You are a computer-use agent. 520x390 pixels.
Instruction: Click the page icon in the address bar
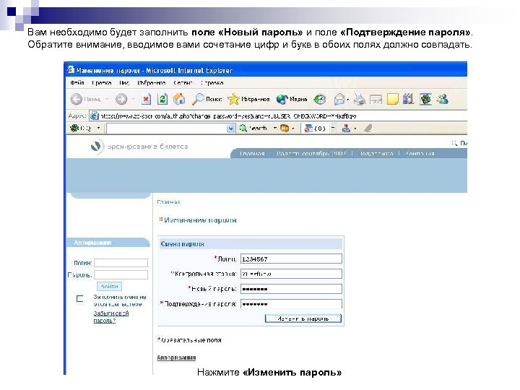tap(95, 116)
